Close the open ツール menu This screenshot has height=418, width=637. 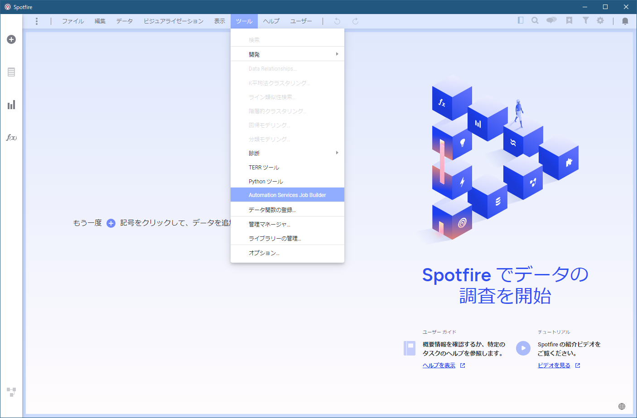click(x=244, y=21)
